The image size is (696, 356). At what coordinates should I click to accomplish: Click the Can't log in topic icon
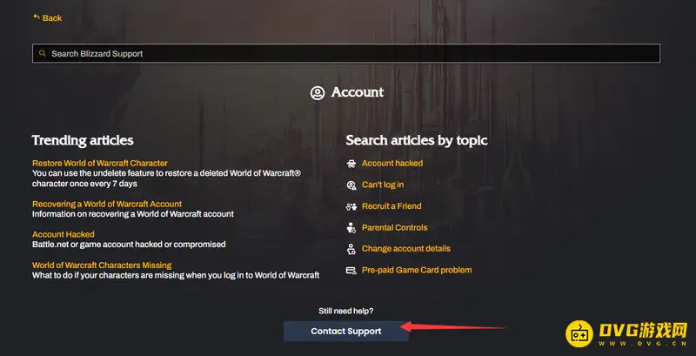(x=351, y=185)
